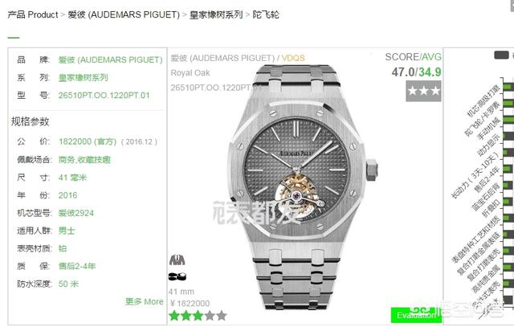
Task: Open the 更多 More link
Action: pos(145,301)
